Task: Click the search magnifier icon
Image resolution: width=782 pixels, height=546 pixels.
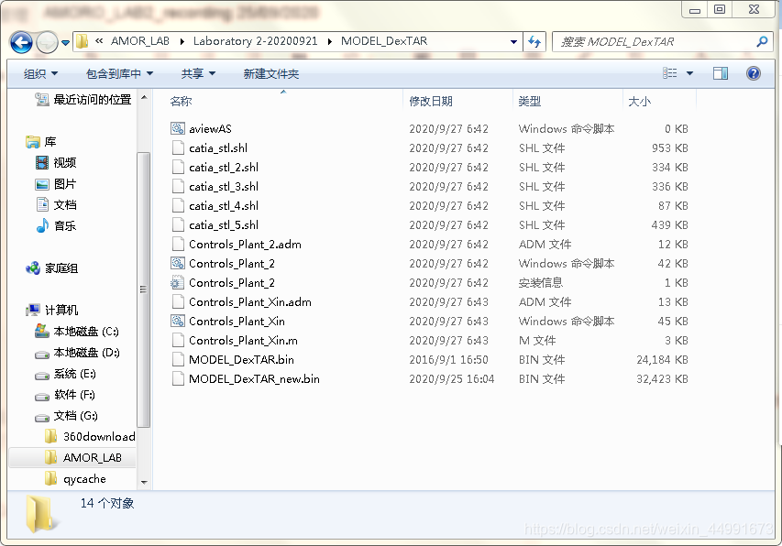Action: [x=761, y=42]
